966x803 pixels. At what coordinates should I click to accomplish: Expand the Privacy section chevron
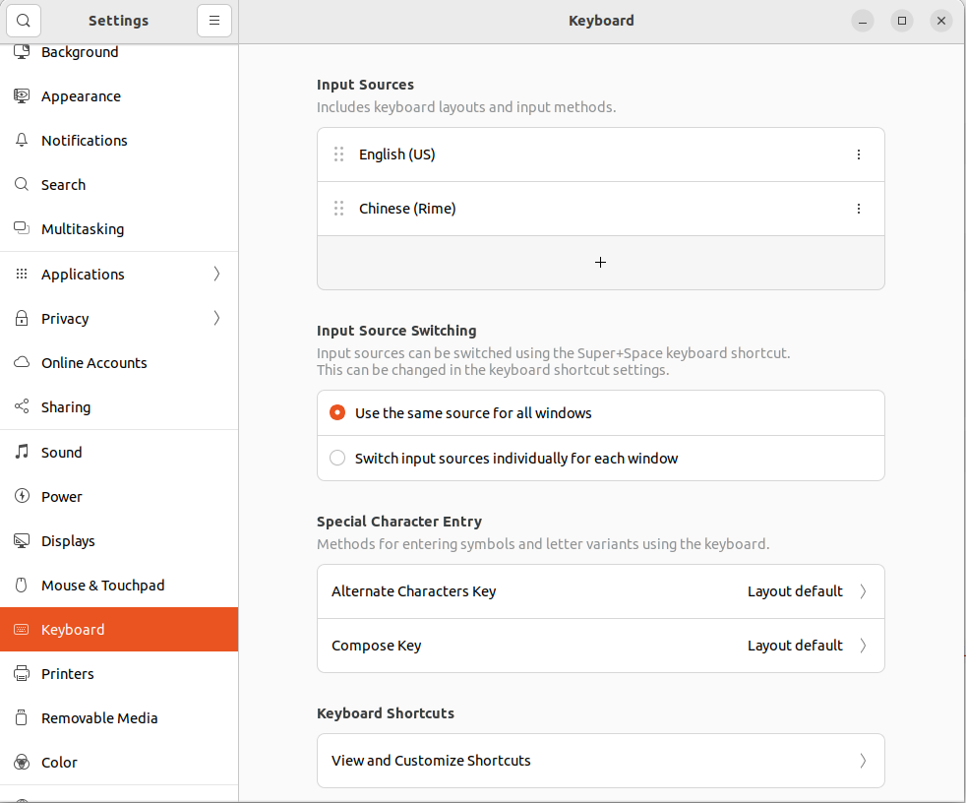click(216, 318)
